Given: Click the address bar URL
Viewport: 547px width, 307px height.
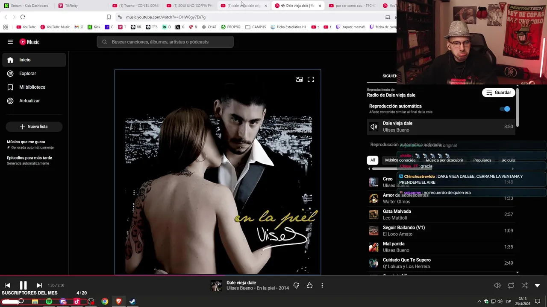Looking at the screenshot, I should click(x=166, y=17).
